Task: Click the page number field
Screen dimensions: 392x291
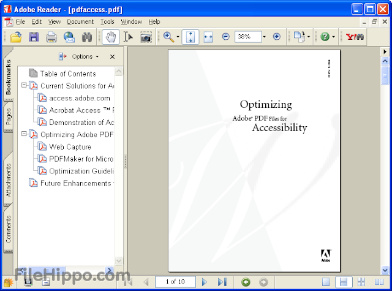Action: coord(175,282)
